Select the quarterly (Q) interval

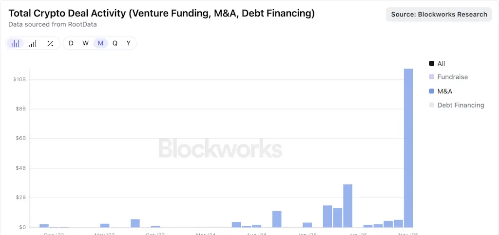[115, 43]
